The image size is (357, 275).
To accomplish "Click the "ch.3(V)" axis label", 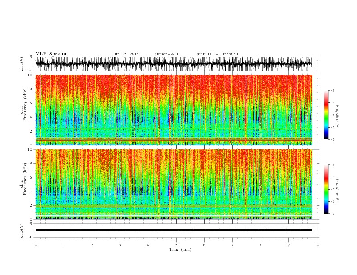I will [22, 231].
